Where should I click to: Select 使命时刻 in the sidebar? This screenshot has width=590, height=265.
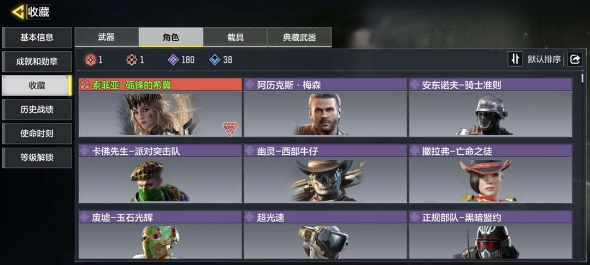pos(37,134)
